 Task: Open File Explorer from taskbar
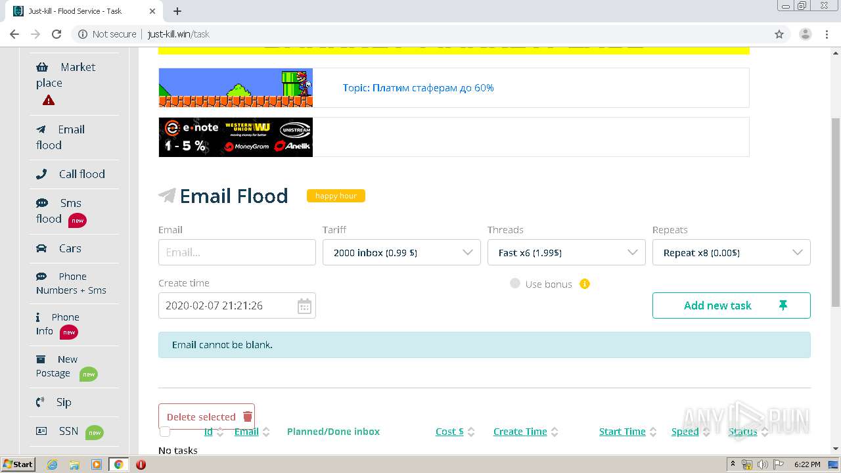click(74, 464)
